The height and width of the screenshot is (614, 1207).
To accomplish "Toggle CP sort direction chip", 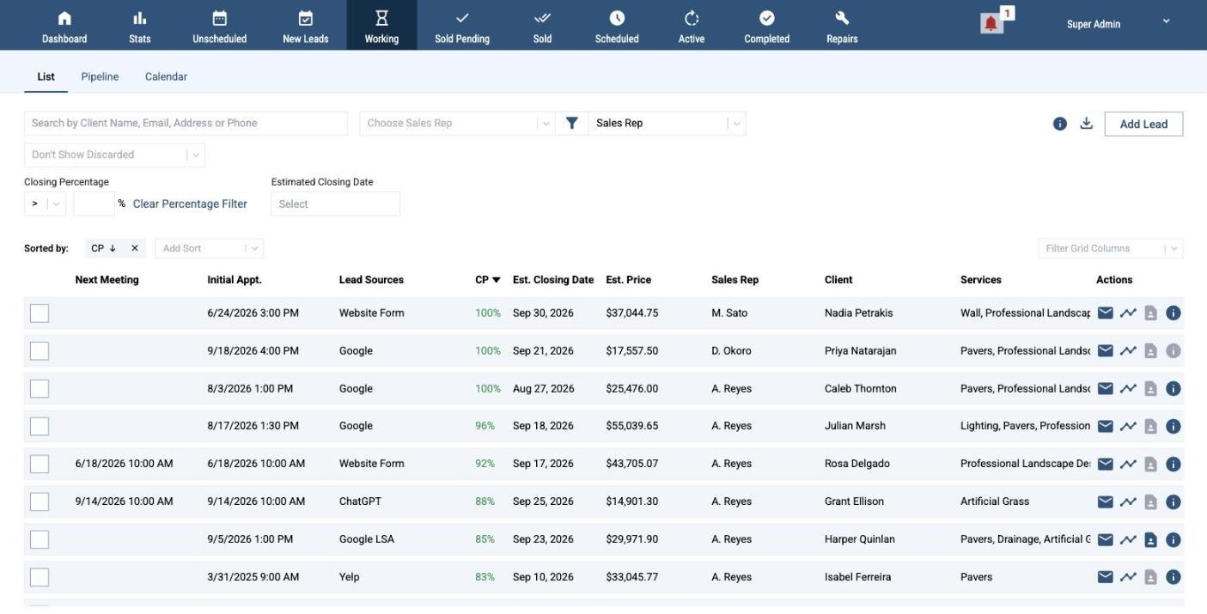I will tap(104, 248).
